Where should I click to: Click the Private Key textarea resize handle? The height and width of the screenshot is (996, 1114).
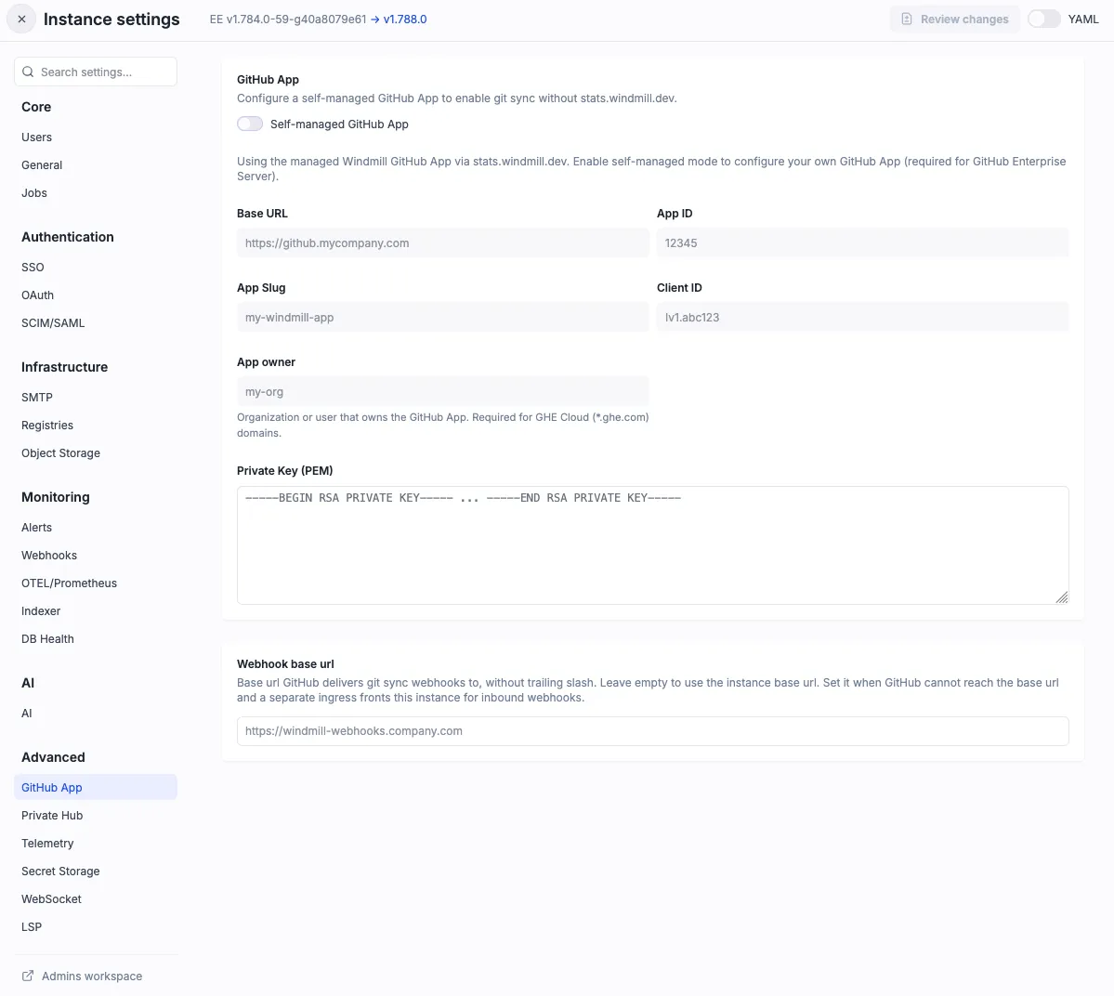coord(1061,597)
